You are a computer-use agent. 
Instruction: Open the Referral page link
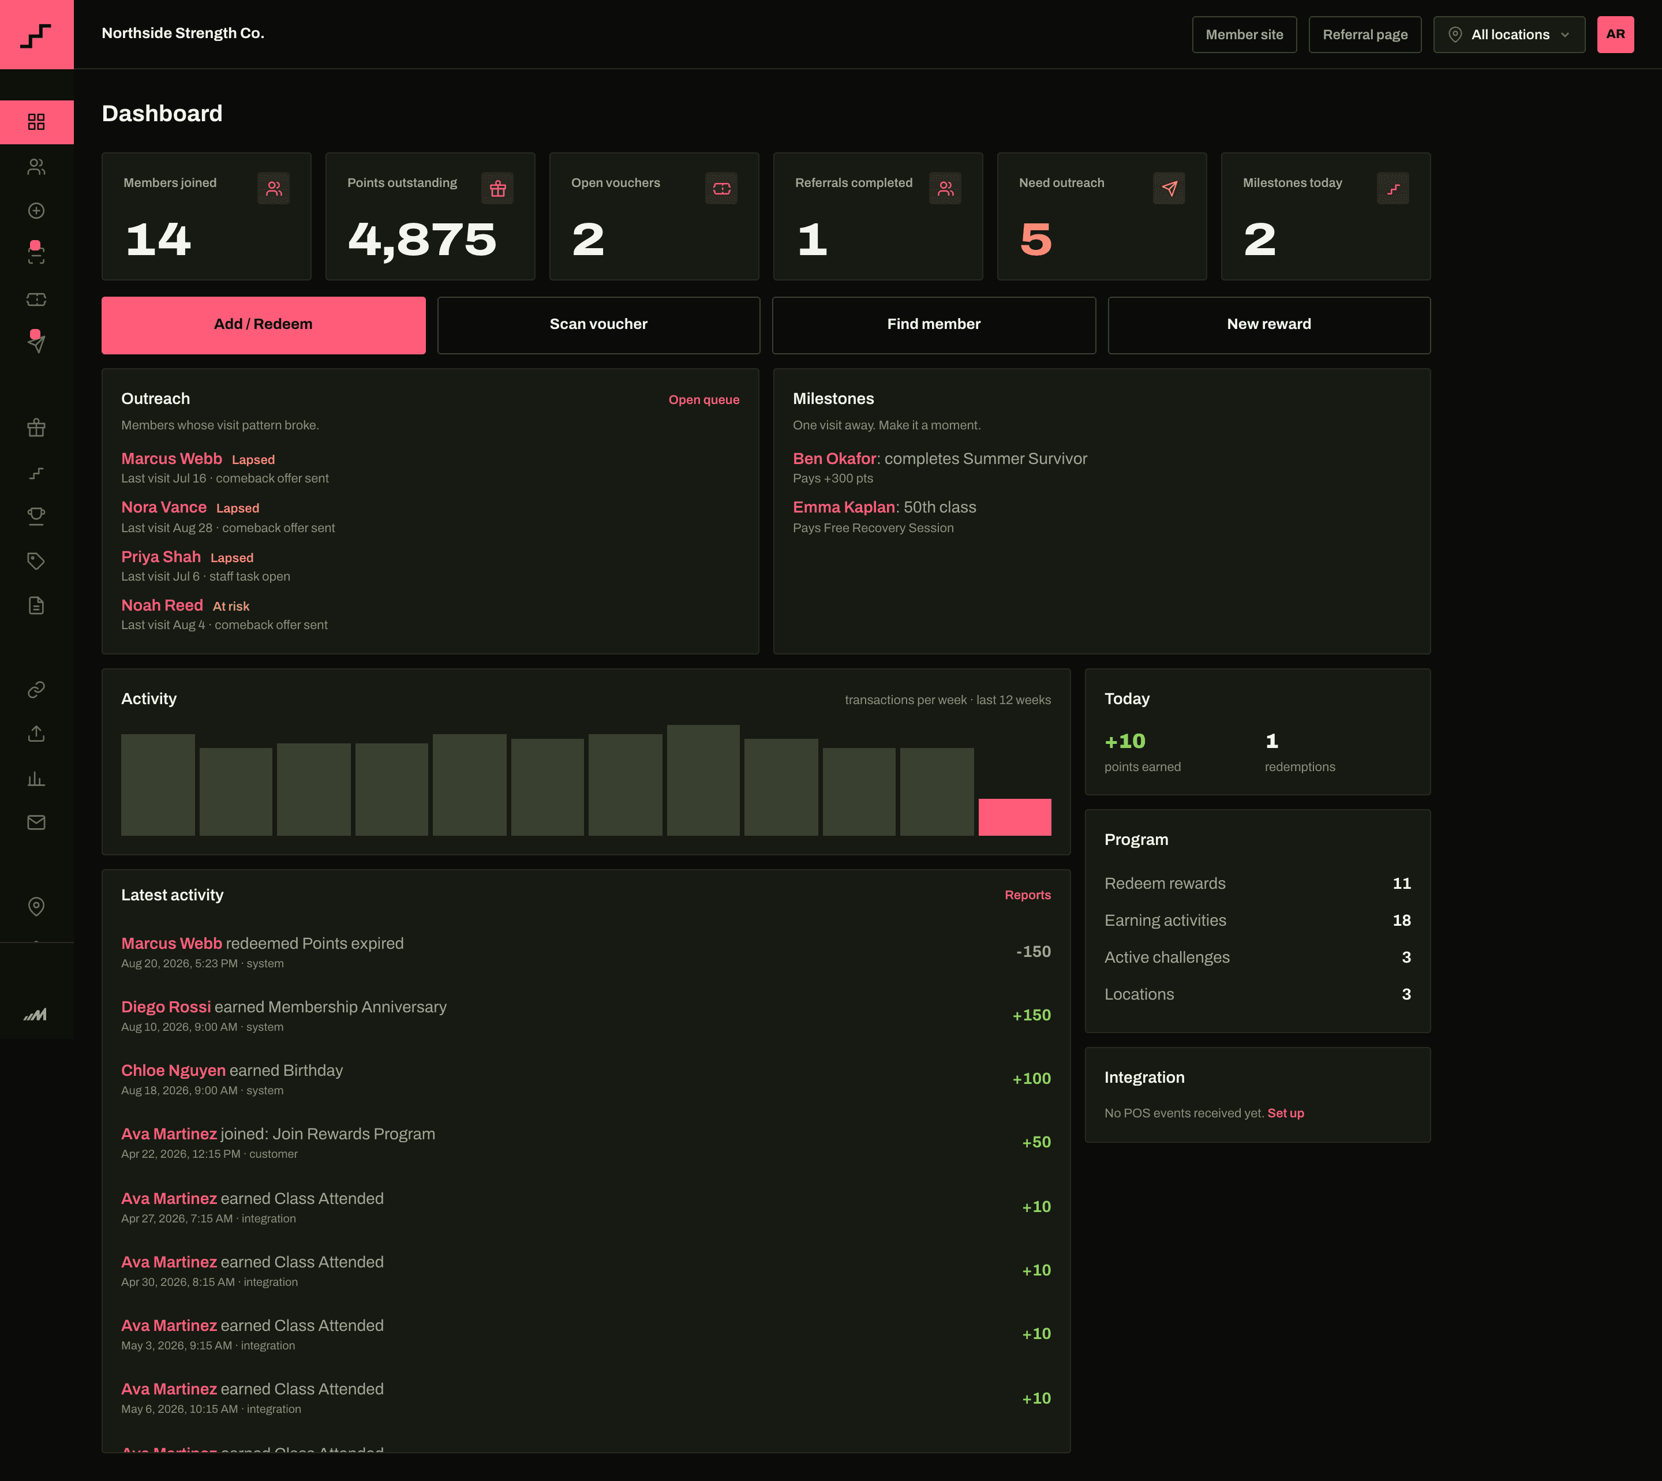click(1365, 34)
